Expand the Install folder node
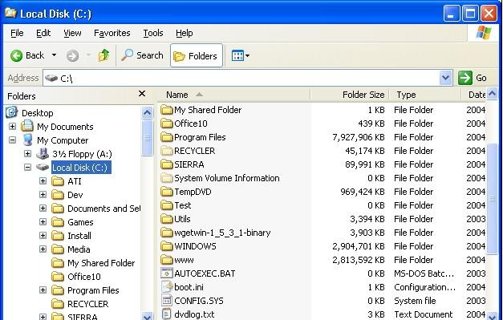503x320 pixels. point(43,235)
